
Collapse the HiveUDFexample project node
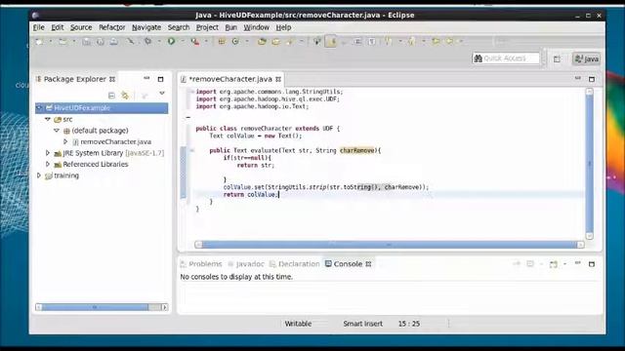click(x=39, y=108)
